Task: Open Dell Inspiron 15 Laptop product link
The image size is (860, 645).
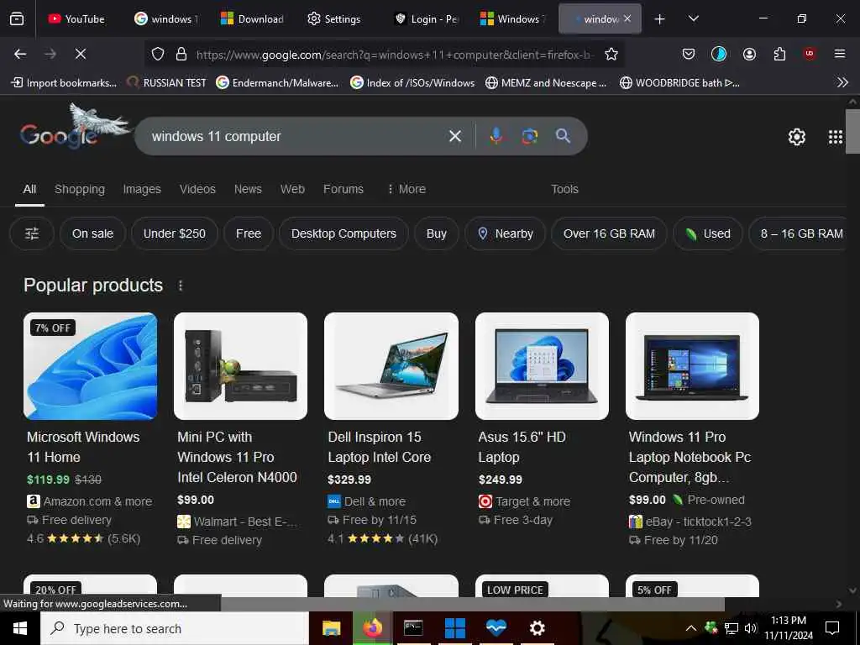Action: click(379, 447)
